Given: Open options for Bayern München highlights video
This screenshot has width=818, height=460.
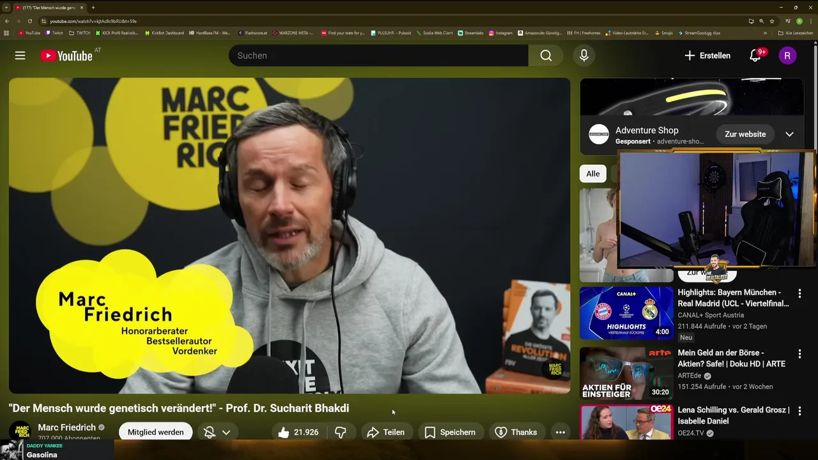Looking at the screenshot, I should (799, 293).
